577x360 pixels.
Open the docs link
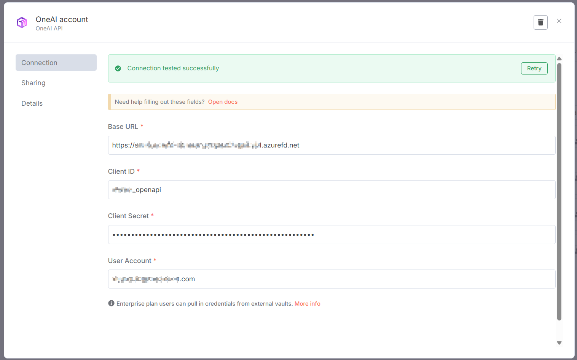223,102
